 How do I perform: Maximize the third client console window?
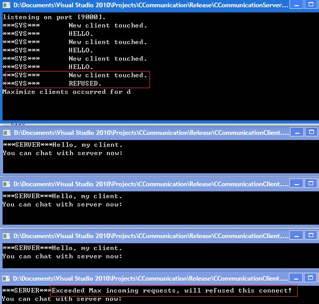click(312, 236)
